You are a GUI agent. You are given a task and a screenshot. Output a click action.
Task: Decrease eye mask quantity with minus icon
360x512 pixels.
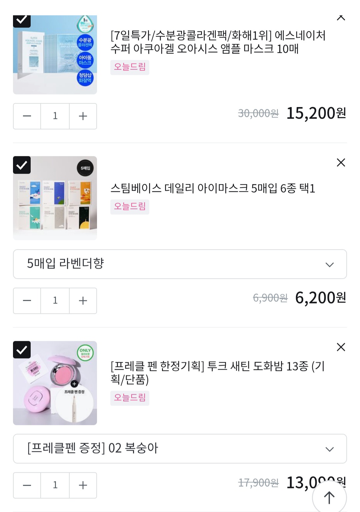tap(27, 301)
